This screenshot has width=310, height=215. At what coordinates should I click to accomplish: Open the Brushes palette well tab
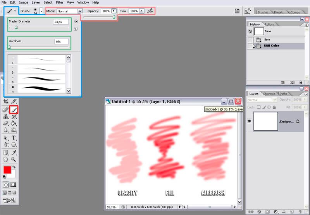tap(263, 12)
